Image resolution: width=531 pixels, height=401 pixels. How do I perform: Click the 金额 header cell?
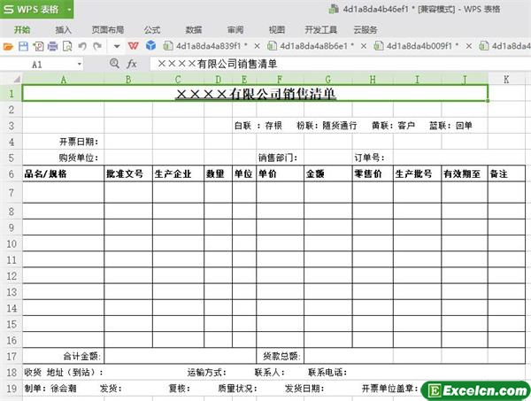click(327, 174)
